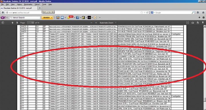Open Yahoo Mail envelope icon
This screenshot has height=110, width=206.
pos(62,18)
